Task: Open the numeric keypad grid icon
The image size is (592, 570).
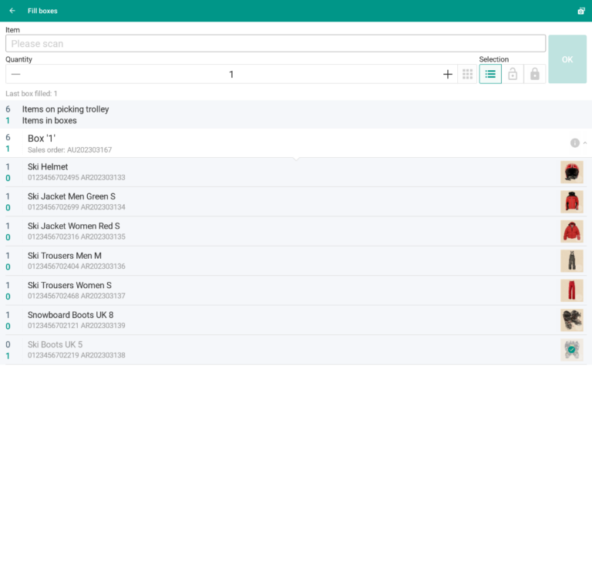Action: (467, 74)
